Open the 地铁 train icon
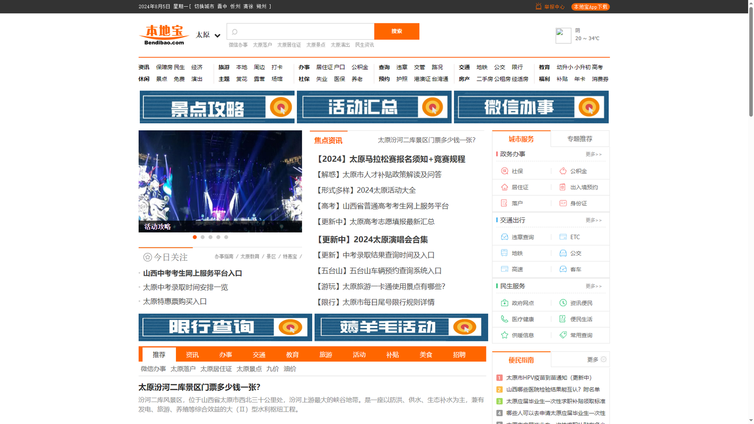754x424 pixels. [x=504, y=253]
